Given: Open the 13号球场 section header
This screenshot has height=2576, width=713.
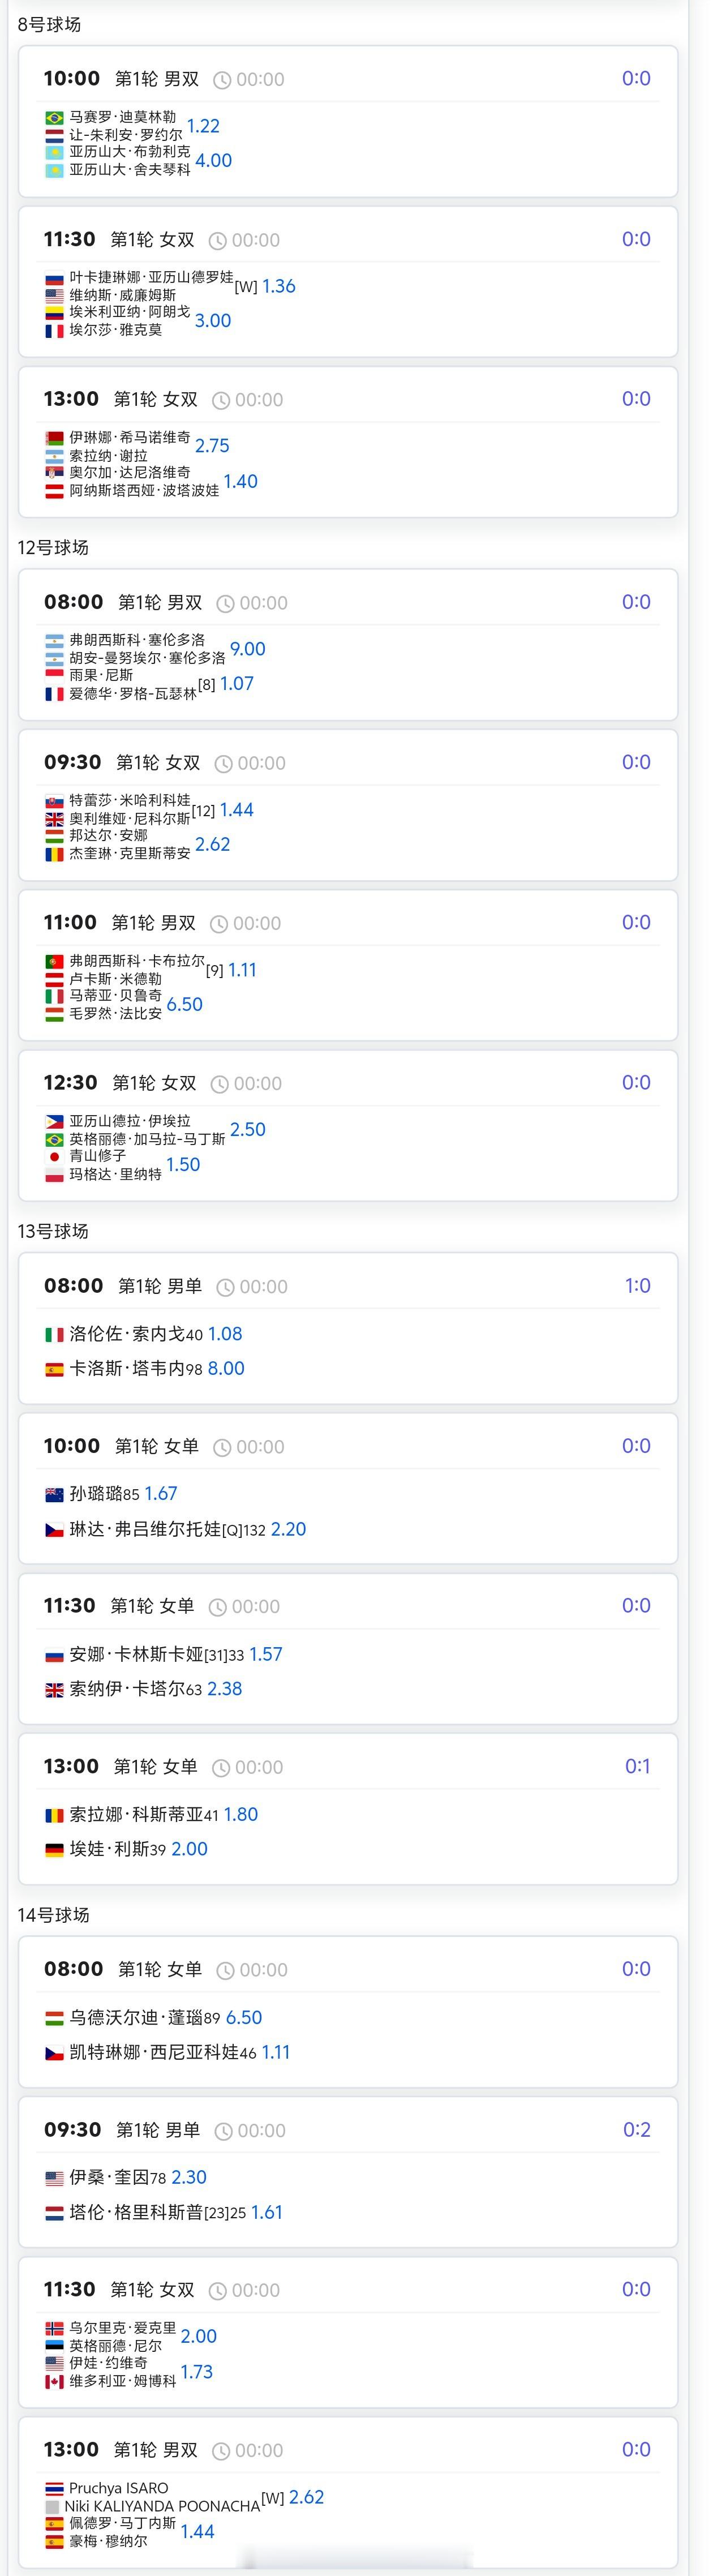Looking at the screenshot, I should click(53, 1231).
